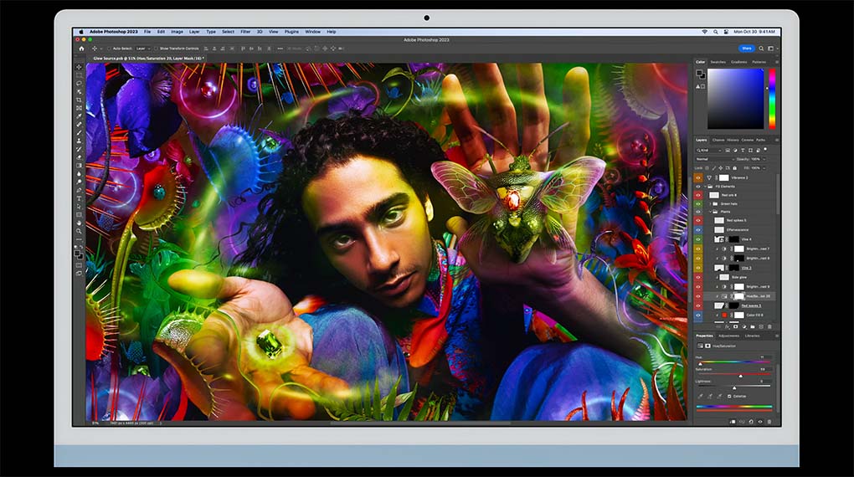Image resolution: width=854 pixels, height=477 pixels.
Task: Select the Crop tool
Action: (80, 100)
